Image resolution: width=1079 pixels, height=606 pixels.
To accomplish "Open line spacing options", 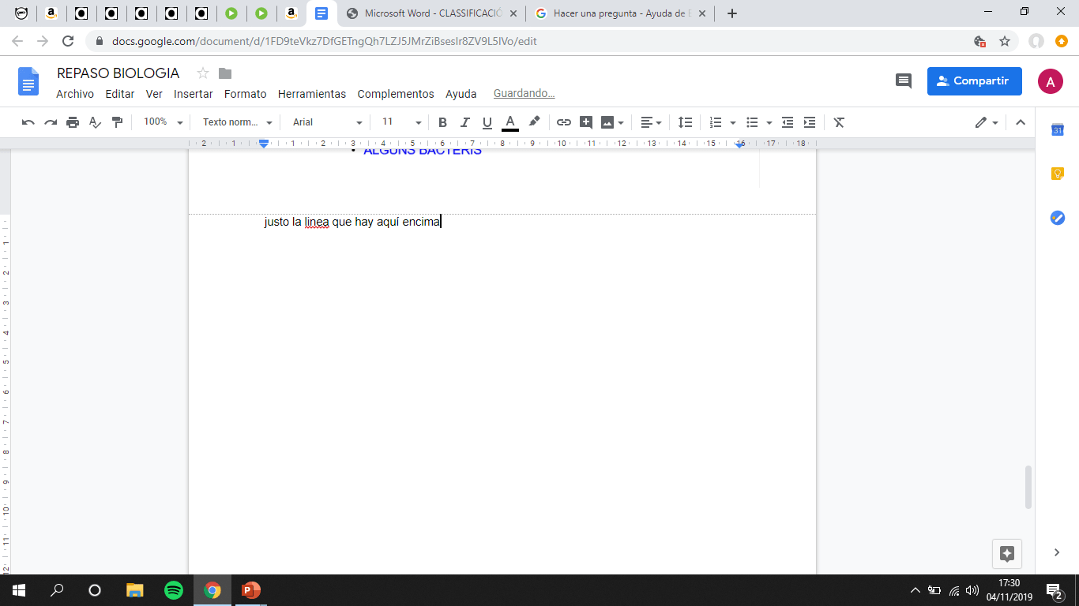I will tap(685, 122).
